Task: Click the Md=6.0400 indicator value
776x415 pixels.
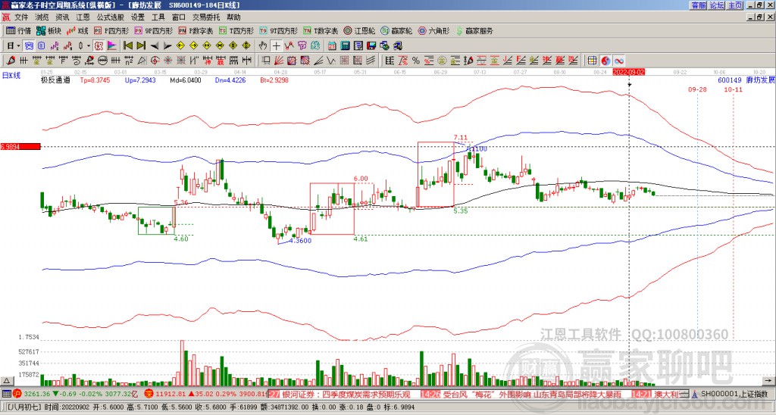Action: (x=186, y=80)
